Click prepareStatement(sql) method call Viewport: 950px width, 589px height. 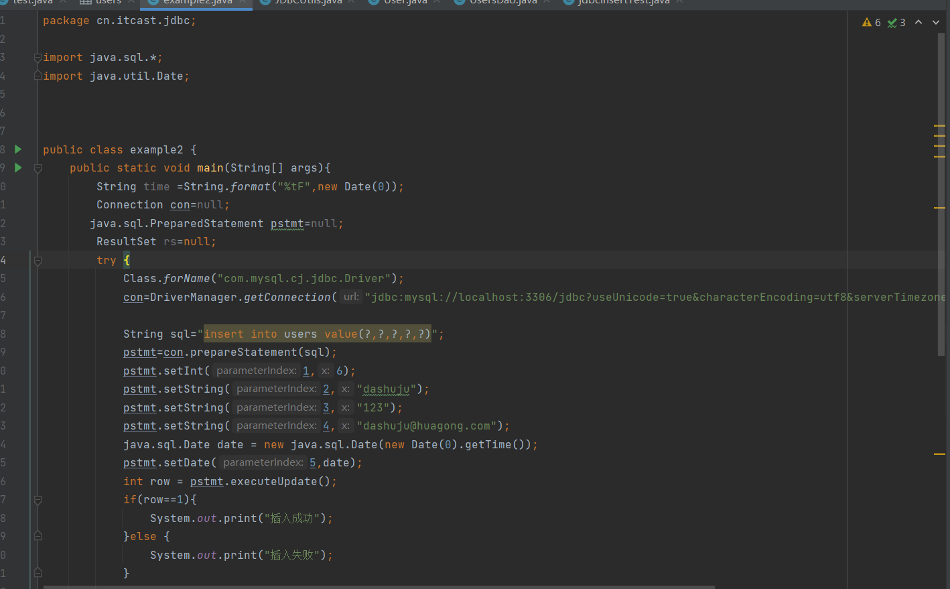[260, 352]
